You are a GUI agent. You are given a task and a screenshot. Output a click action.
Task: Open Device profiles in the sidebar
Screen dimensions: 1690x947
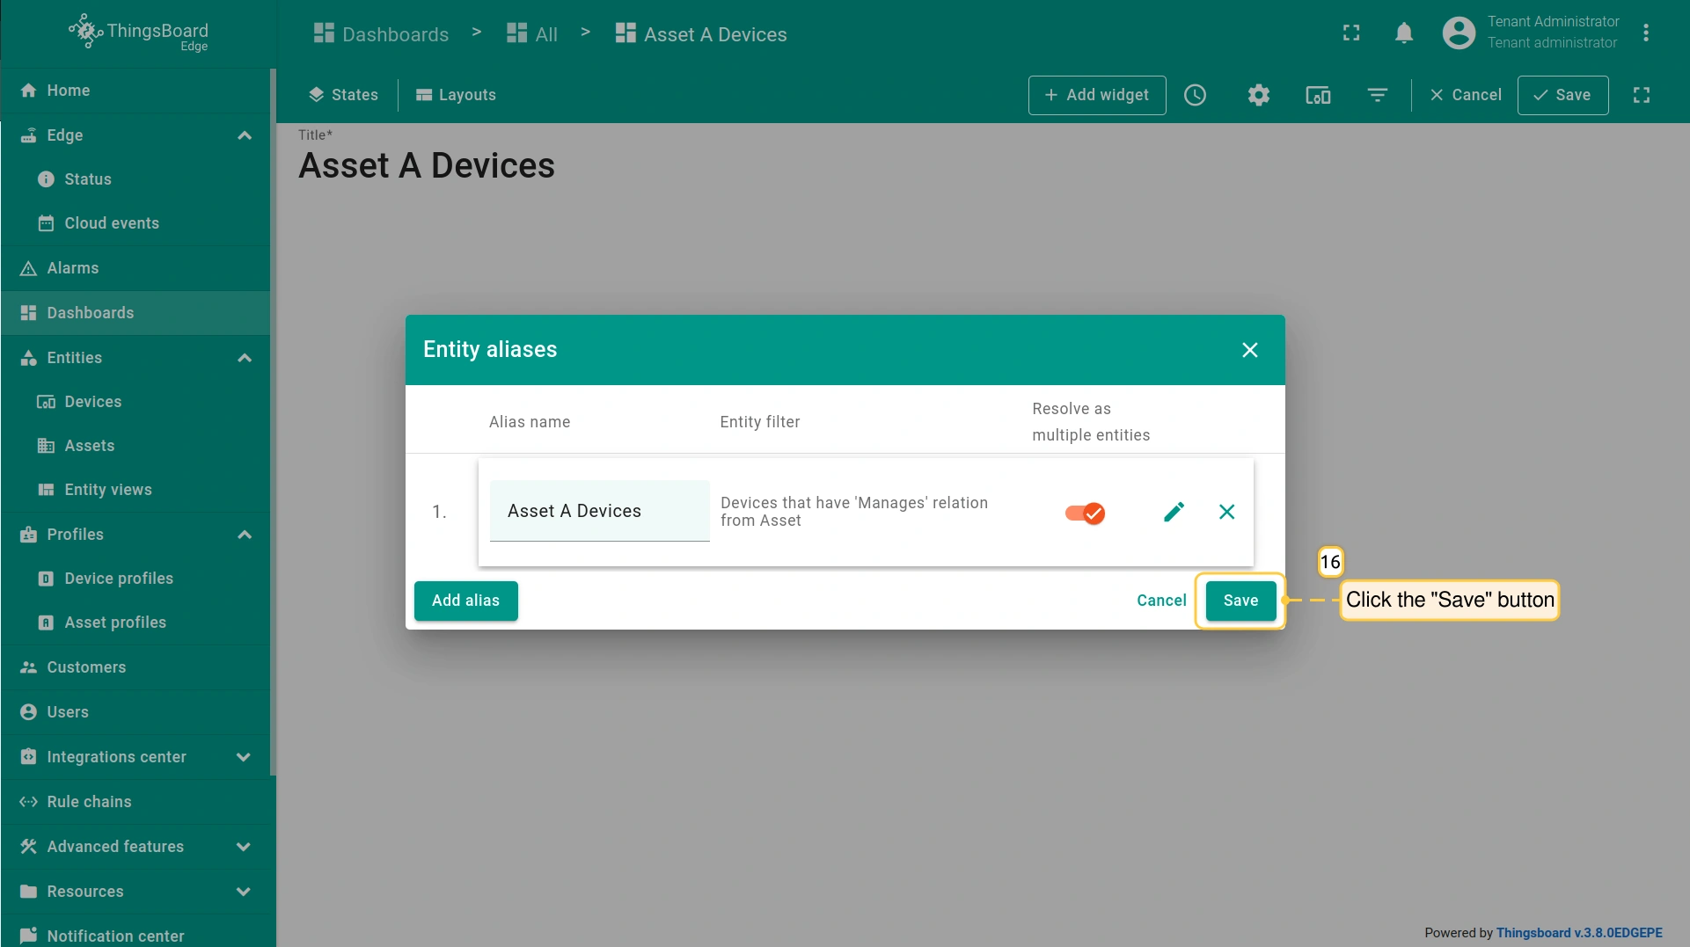tap(119, 579)
